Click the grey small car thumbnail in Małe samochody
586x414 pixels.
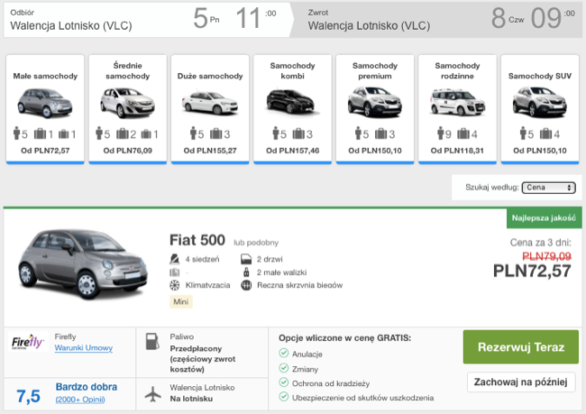coord(45,103)
